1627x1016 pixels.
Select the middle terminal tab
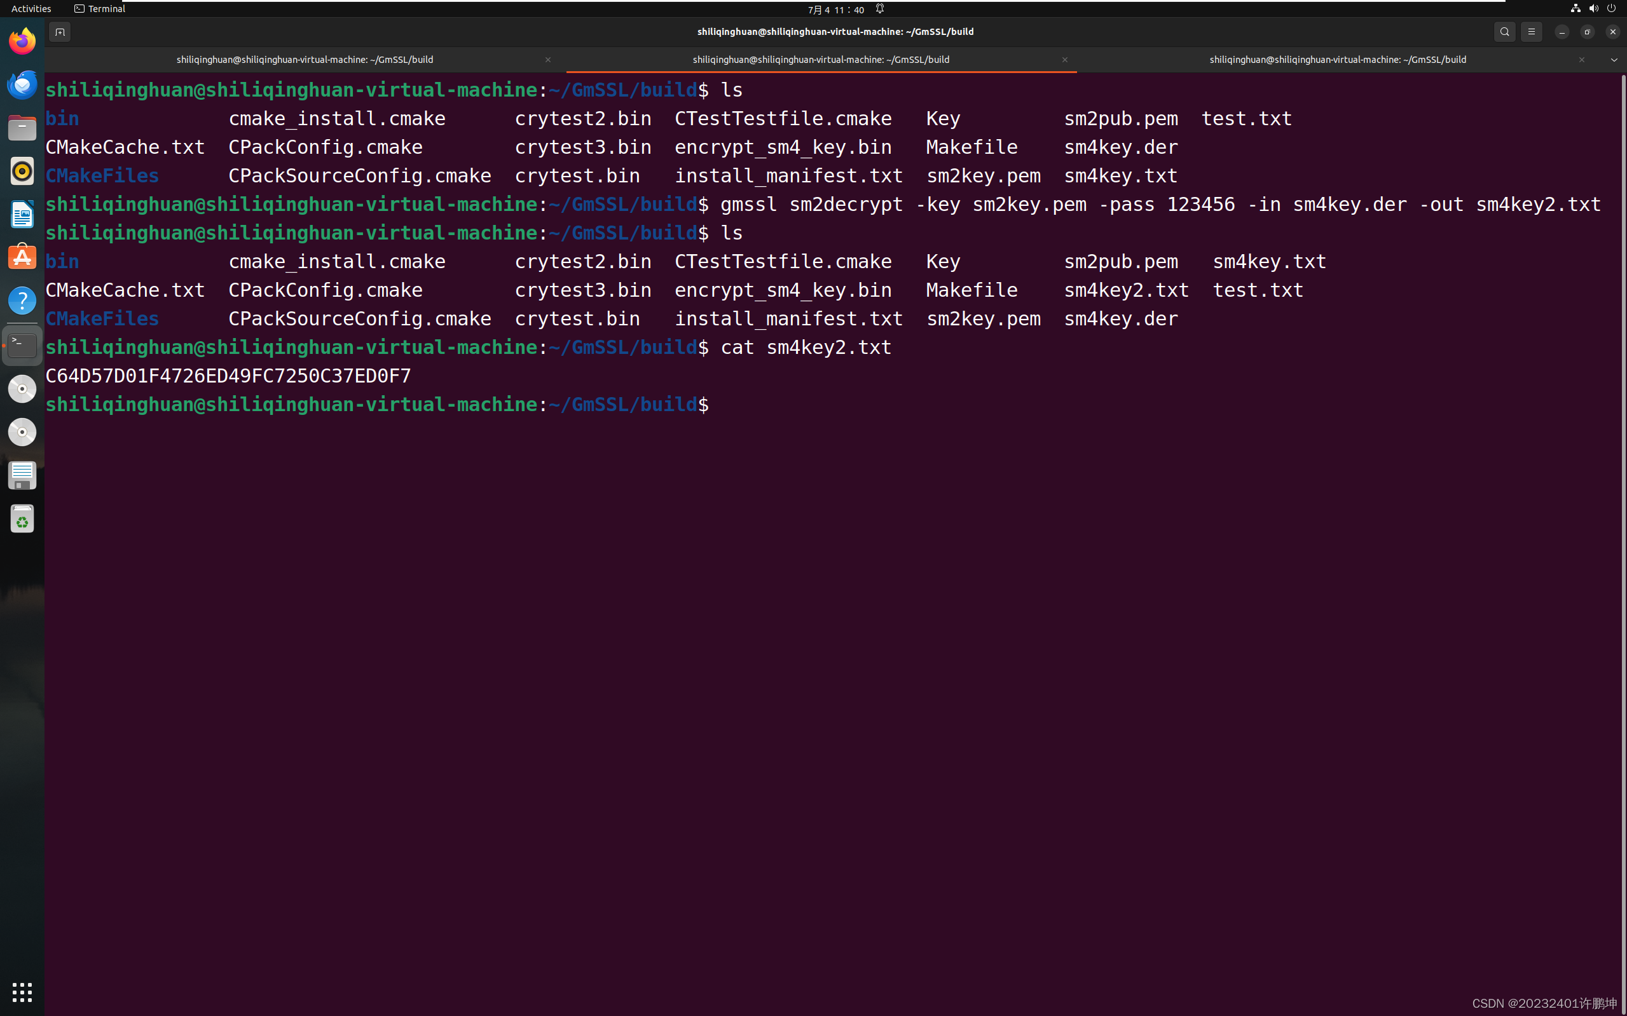point(821,60)
